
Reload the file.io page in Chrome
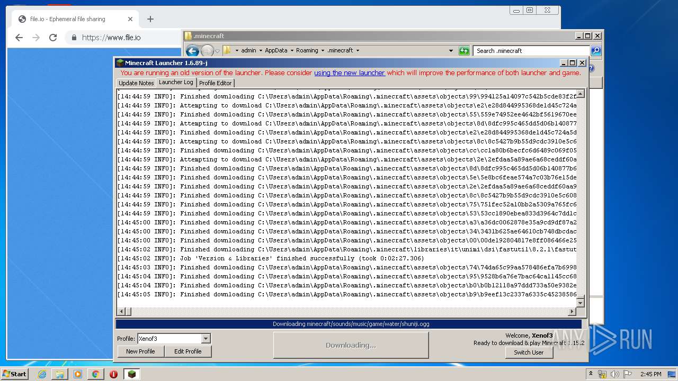[x=53, y=38]
